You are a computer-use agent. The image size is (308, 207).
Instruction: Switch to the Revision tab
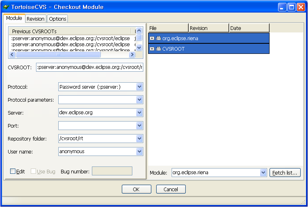click(36, 19)
